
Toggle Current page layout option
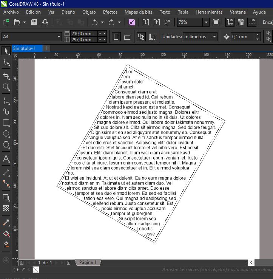[x=152, y=37]
